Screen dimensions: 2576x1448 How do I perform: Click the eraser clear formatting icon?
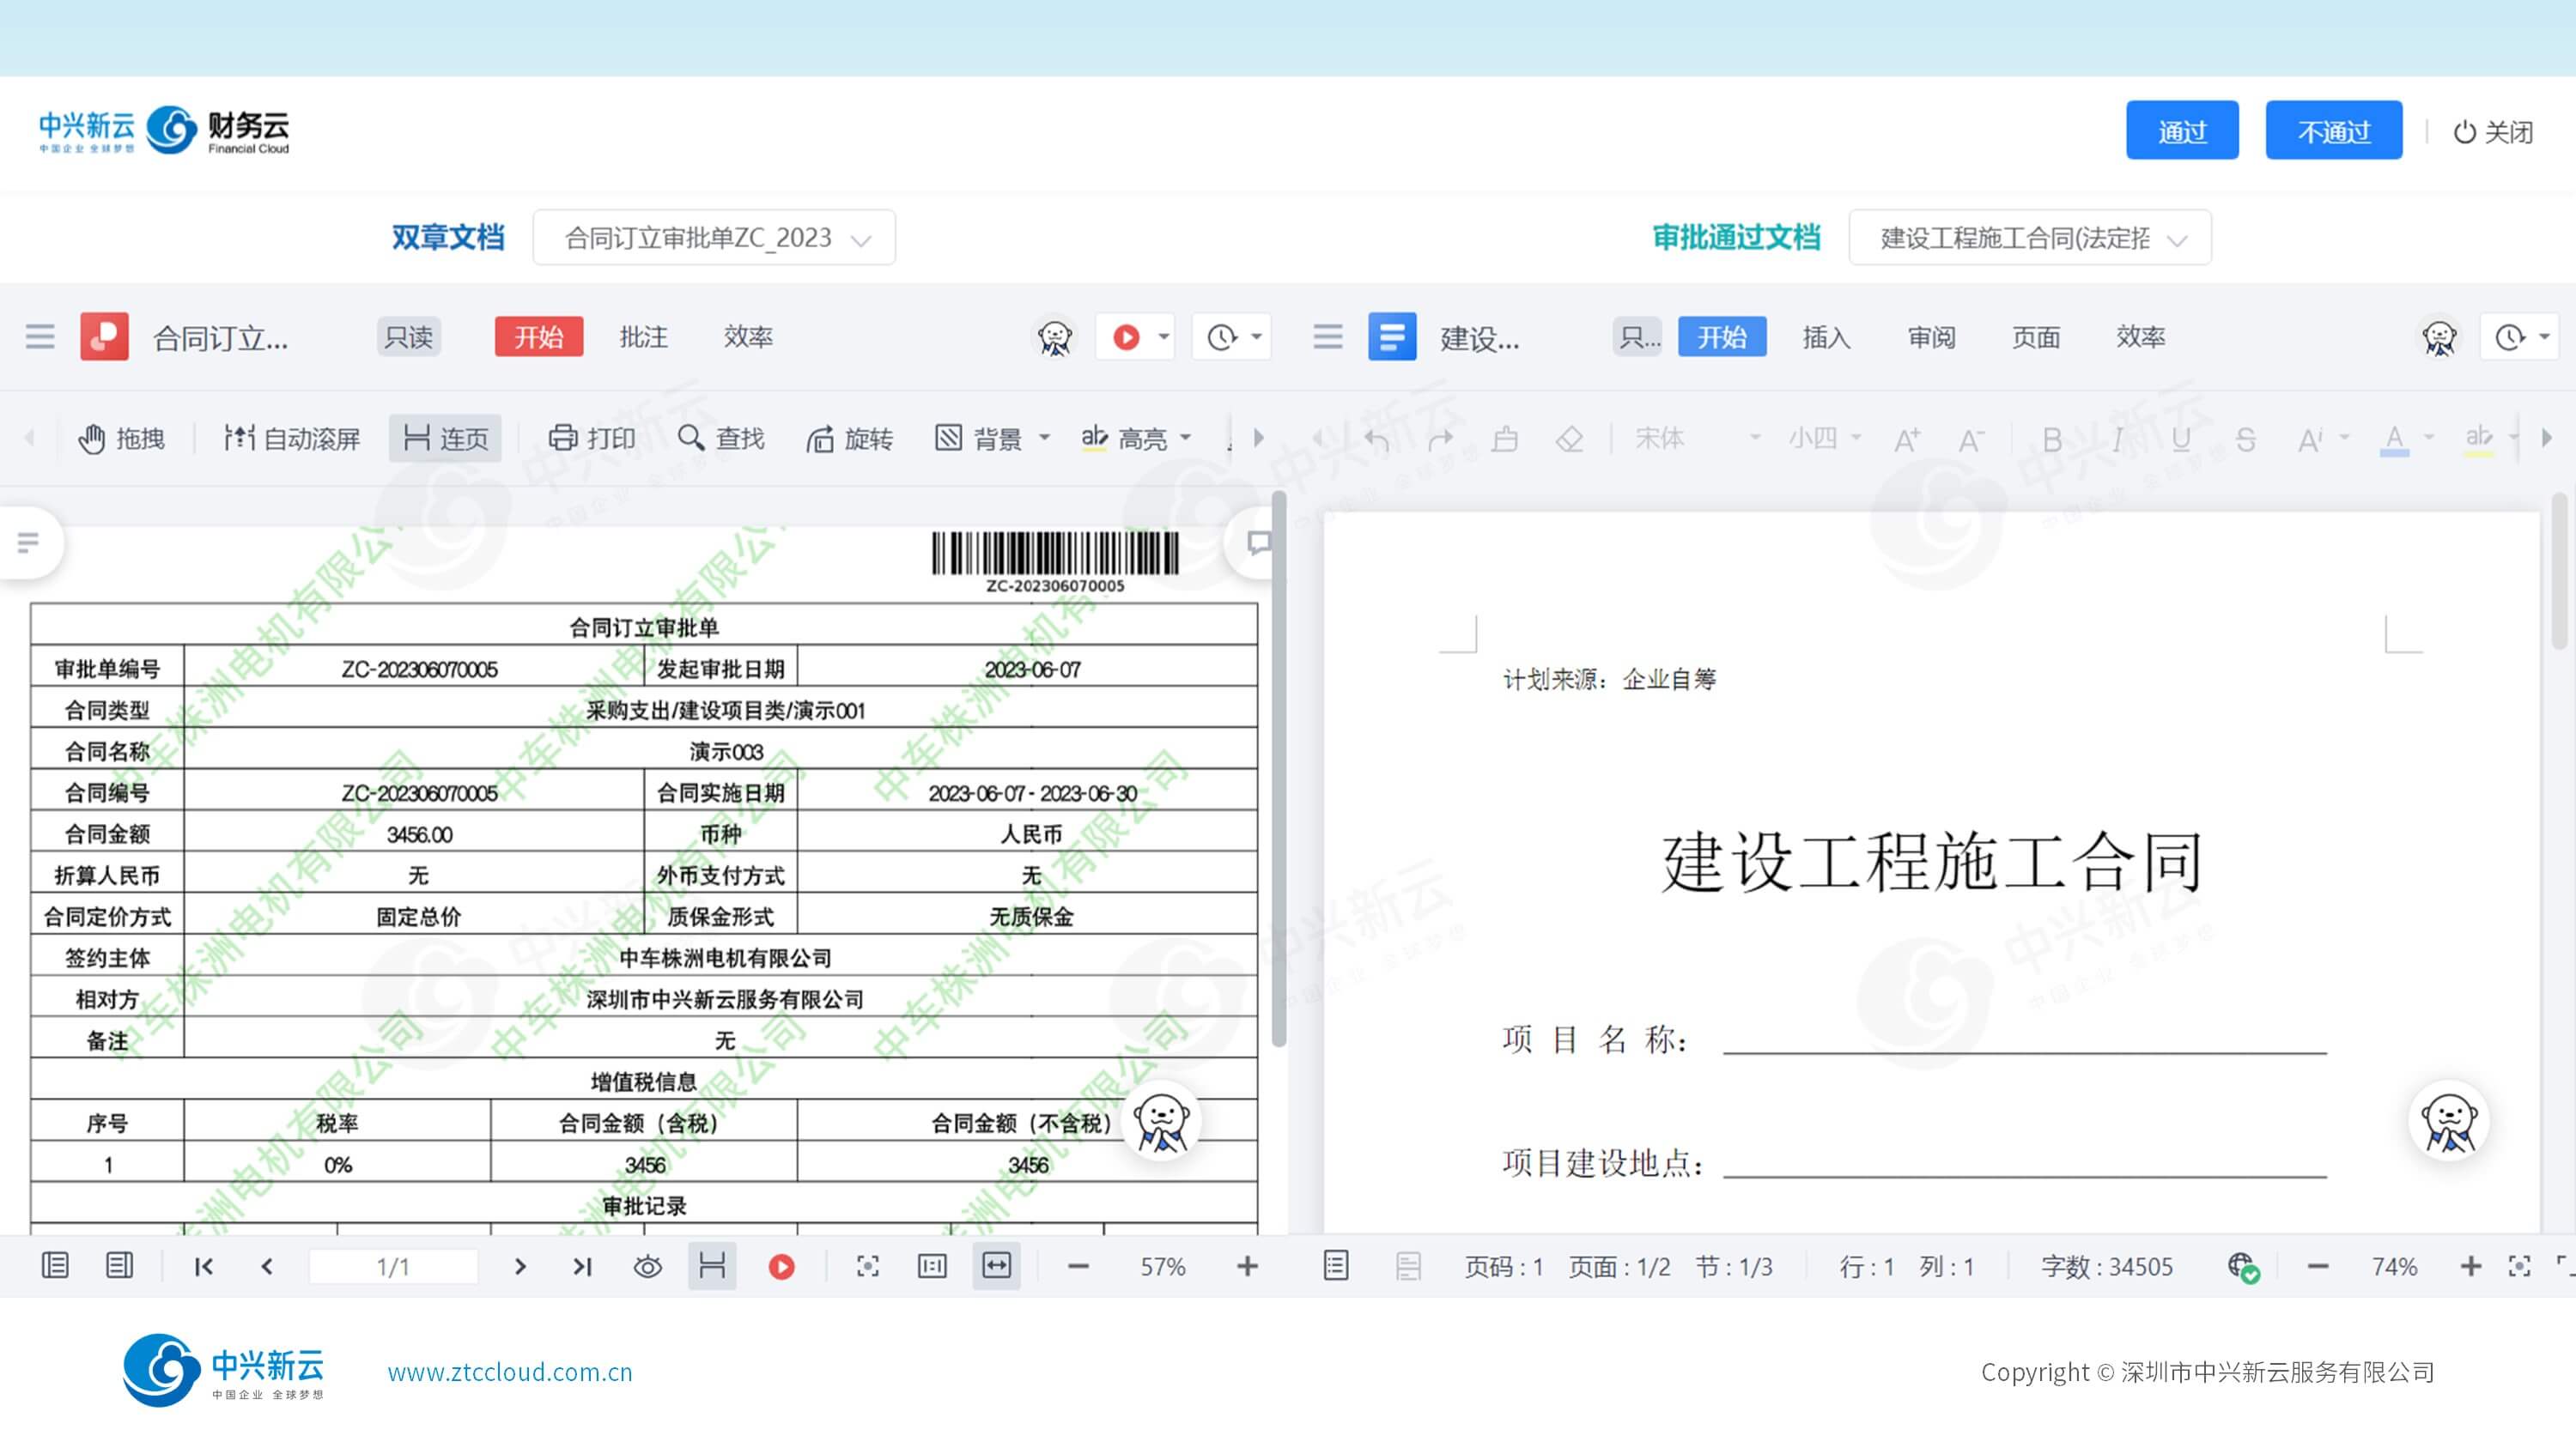click(1569, 438)
